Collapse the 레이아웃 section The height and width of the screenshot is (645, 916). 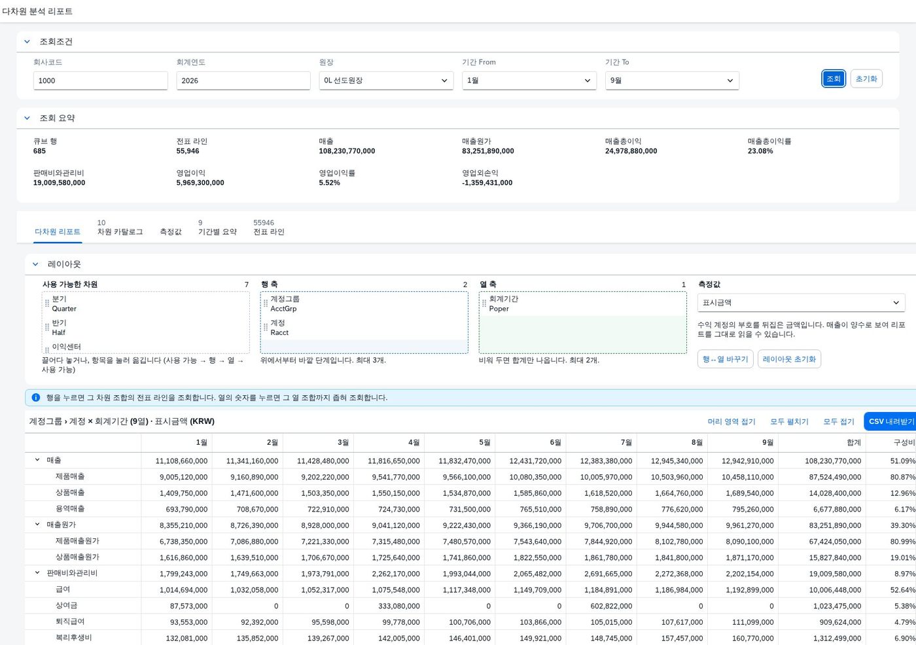point(35,264)
